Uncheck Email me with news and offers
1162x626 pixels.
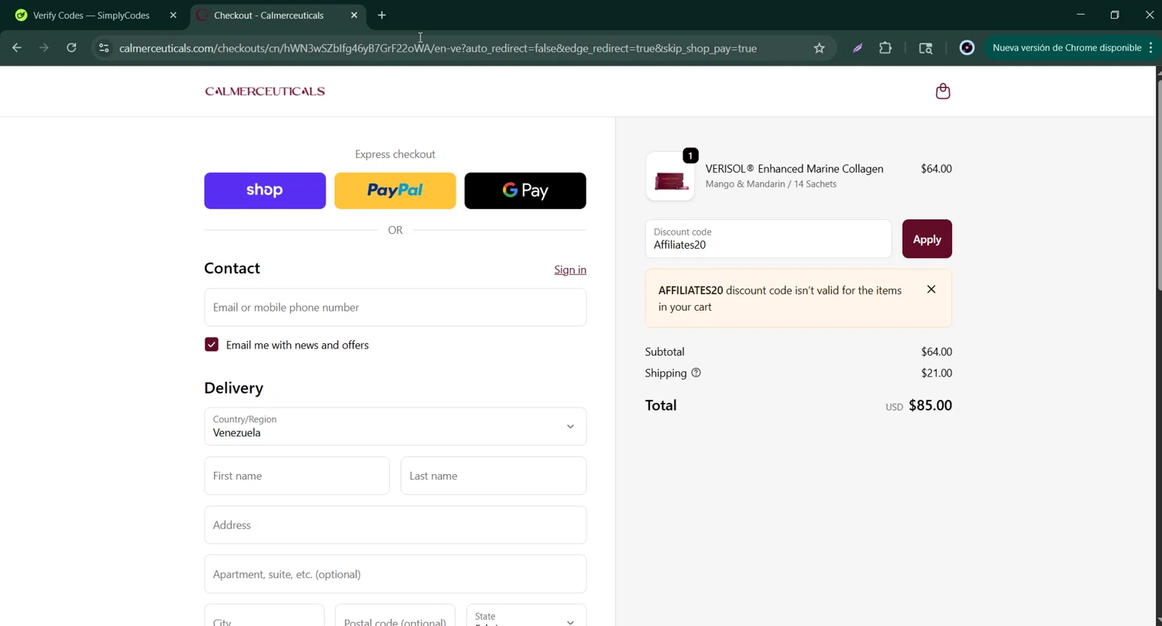point(211,345)
